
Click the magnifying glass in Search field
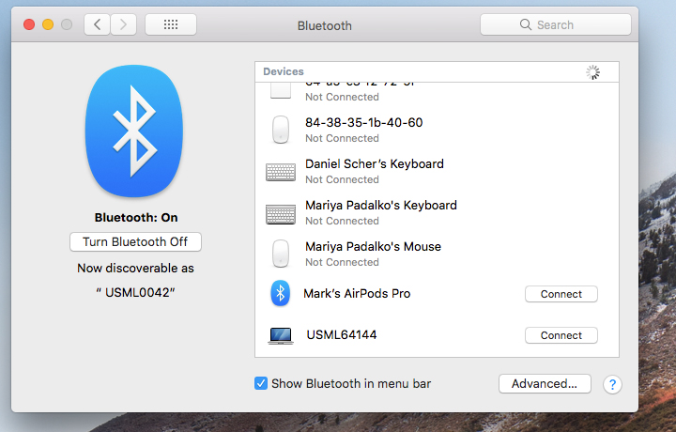[526, 24]
